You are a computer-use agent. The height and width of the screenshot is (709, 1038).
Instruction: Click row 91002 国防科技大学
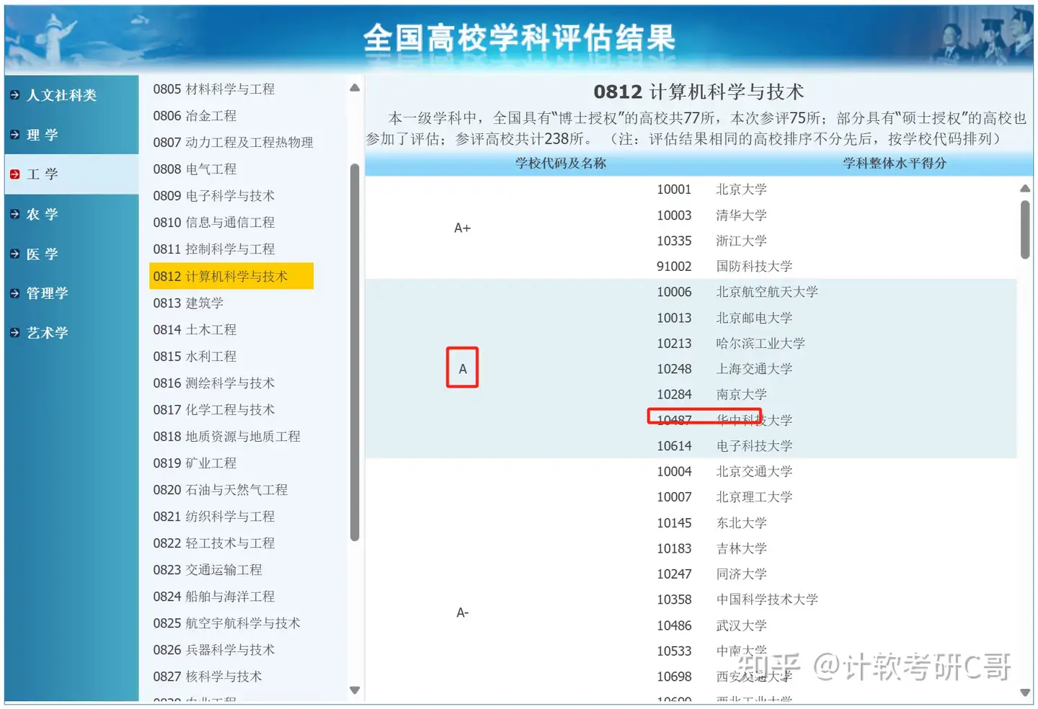[724, 267]
